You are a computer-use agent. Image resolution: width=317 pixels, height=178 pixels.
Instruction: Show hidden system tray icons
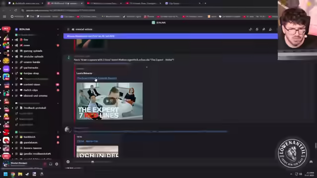click(x=291, y=174)
